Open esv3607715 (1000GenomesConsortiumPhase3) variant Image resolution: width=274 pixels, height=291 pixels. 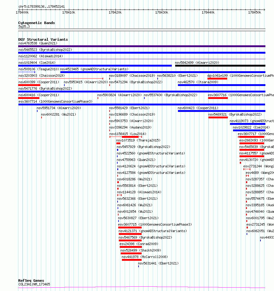click(155, 224)
